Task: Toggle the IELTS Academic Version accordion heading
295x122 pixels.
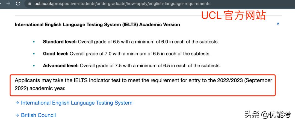Action: [97, 24]
